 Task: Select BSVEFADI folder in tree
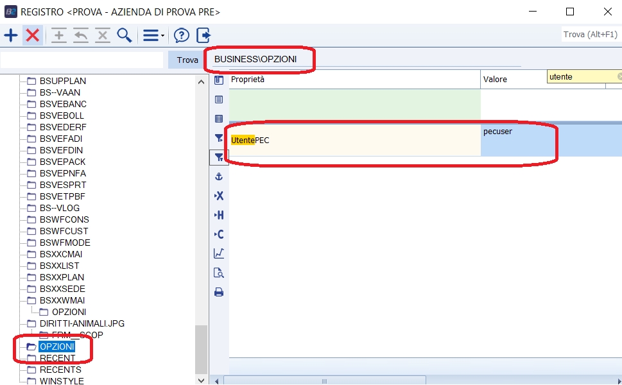pos(61,139)
